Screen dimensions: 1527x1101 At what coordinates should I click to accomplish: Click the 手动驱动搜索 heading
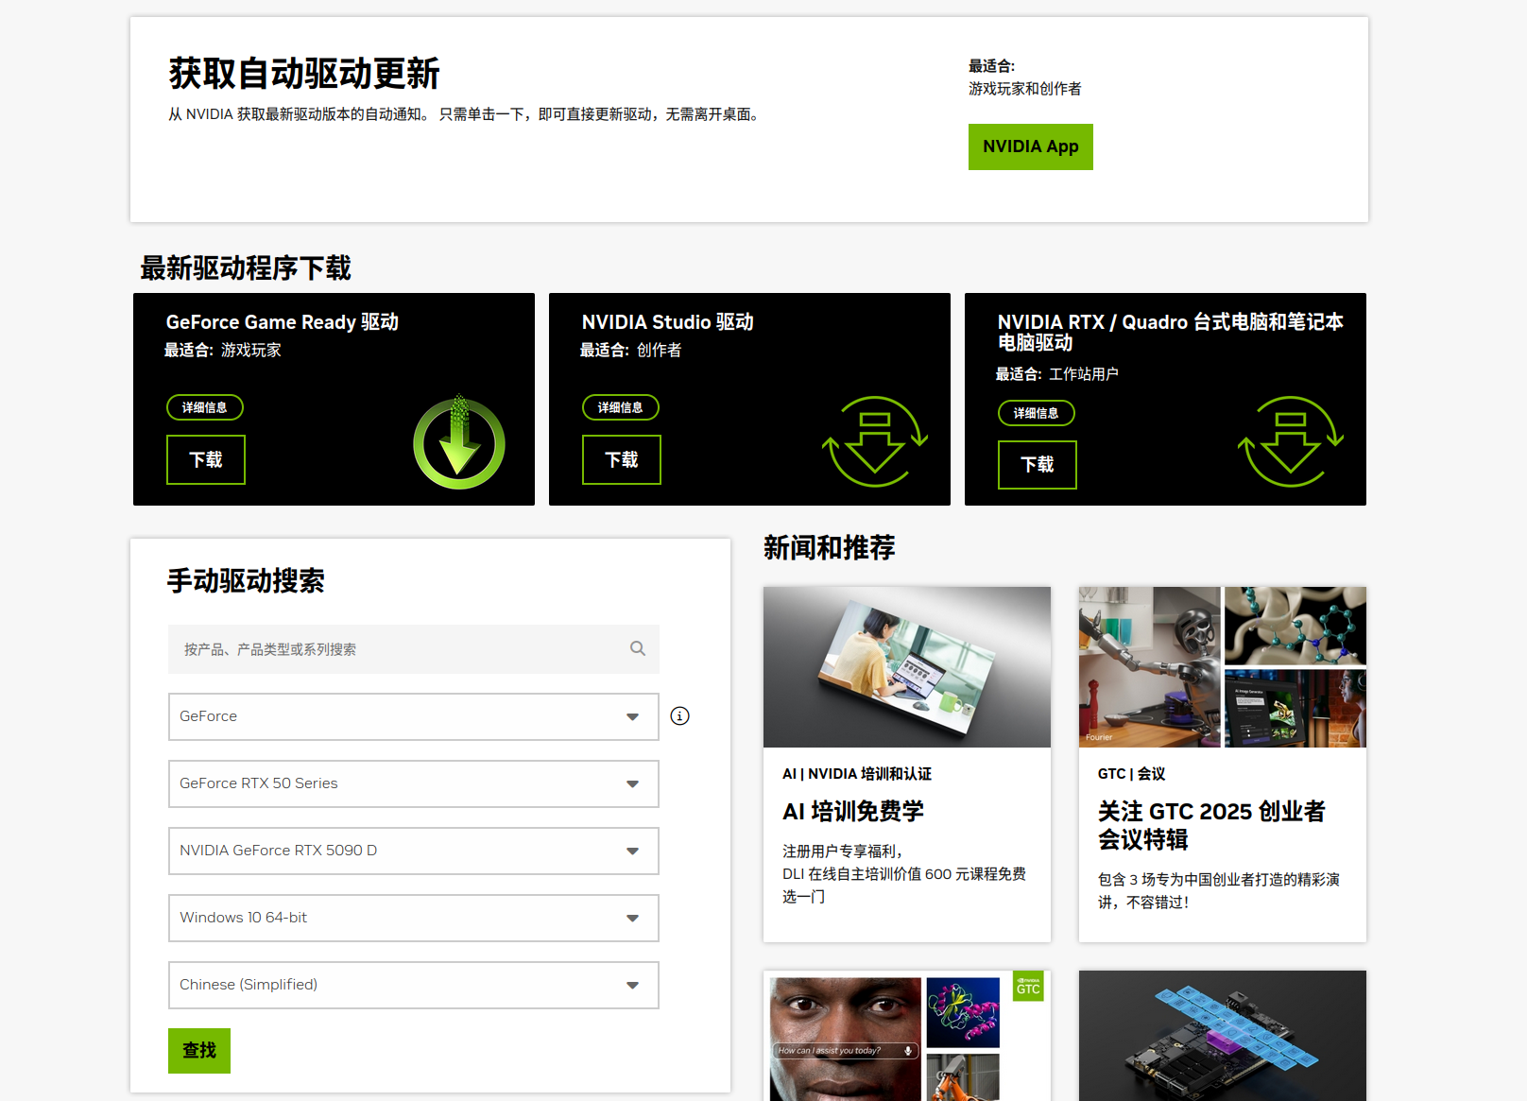(246, 580)
